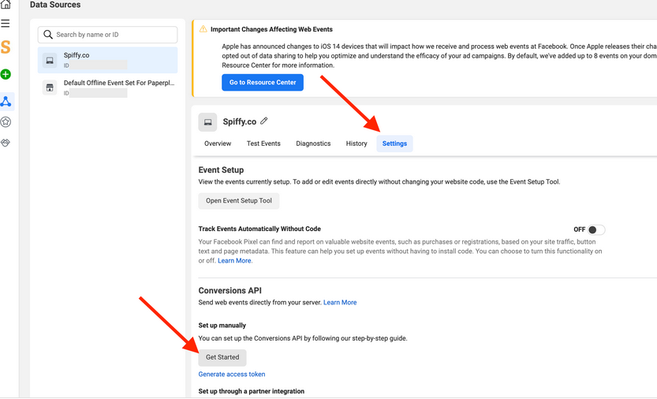Image resolution: width=657 pixels, height=399 pixels.
Task: Click the handshake partner icon
Action: (6, 143)
